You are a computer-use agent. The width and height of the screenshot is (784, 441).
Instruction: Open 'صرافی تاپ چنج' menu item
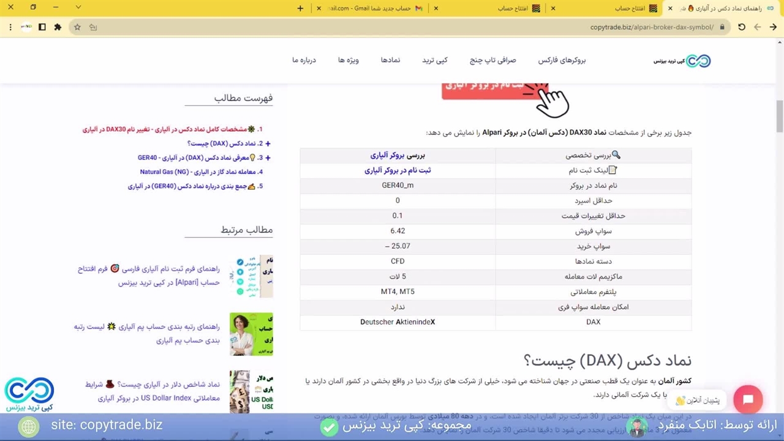(492, 60)
